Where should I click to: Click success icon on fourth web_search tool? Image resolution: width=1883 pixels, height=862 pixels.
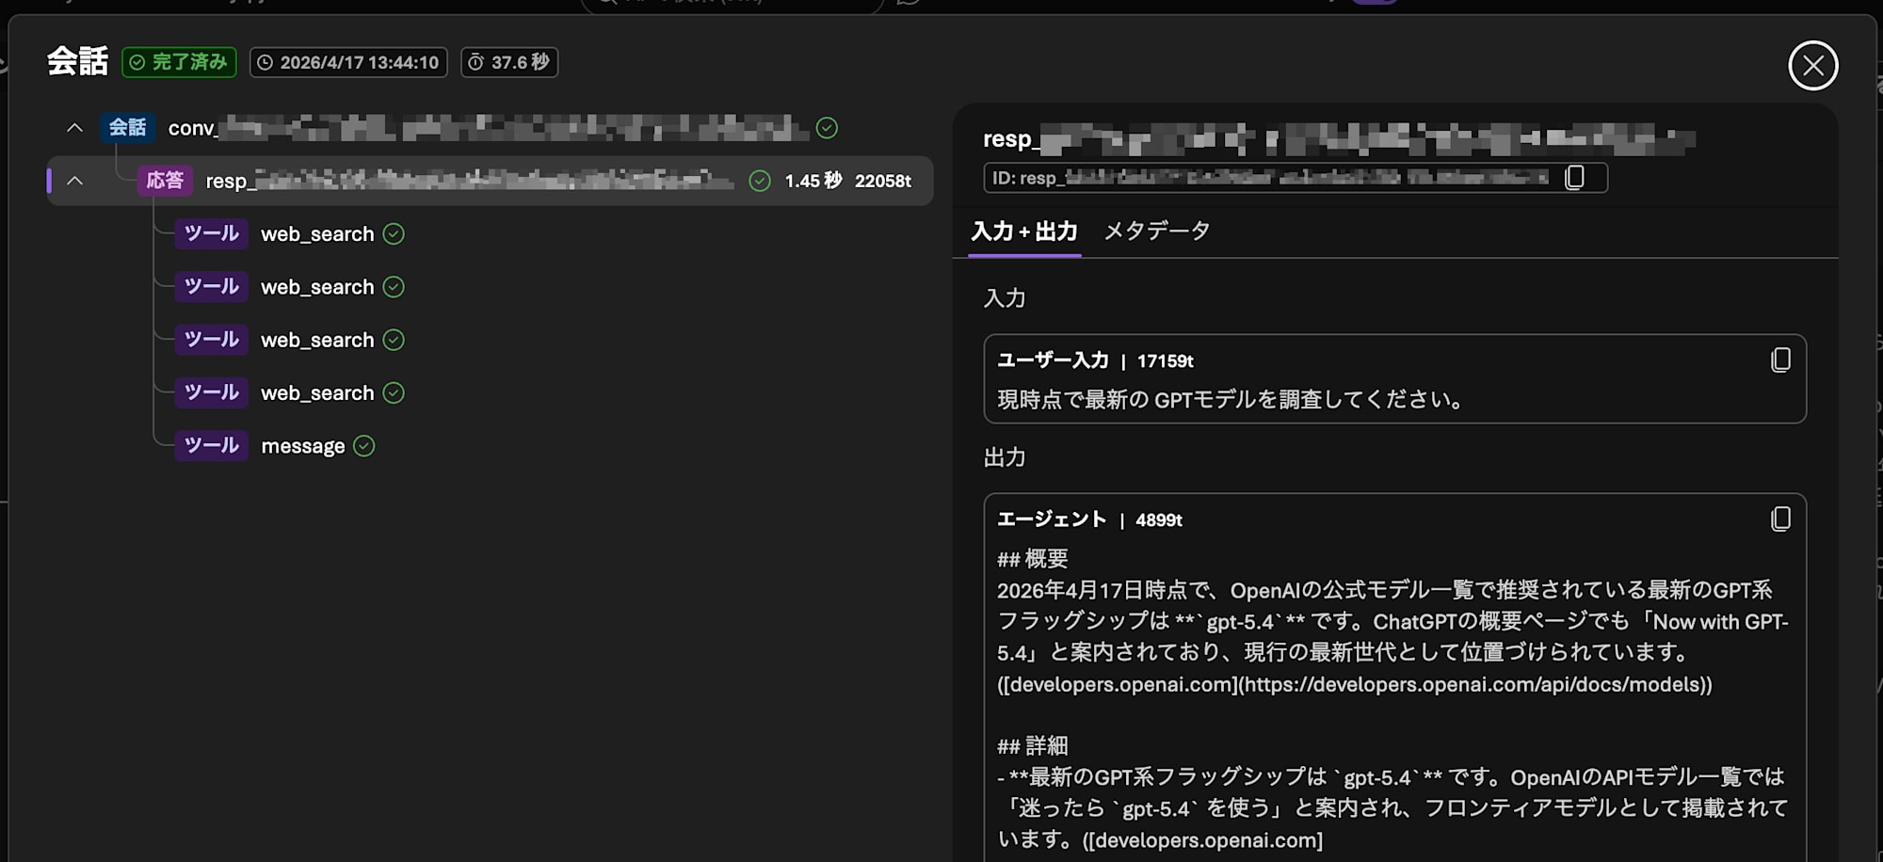[x=394, y=392]
